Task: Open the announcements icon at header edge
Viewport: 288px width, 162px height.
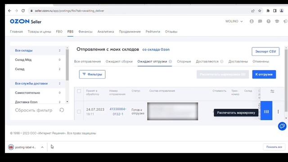Action: coord(285,21)
